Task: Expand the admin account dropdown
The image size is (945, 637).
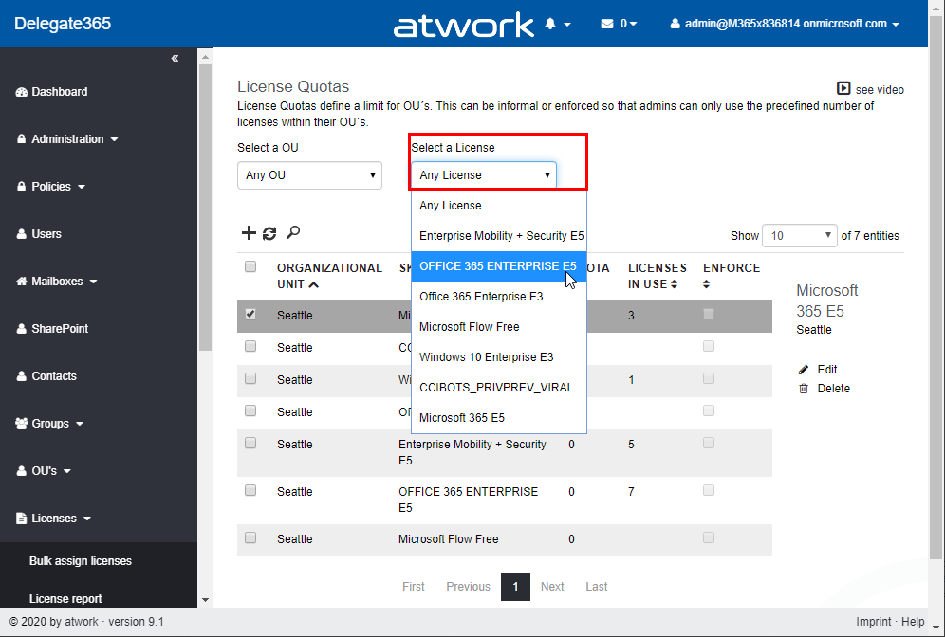Action: (x=785, y=24)
